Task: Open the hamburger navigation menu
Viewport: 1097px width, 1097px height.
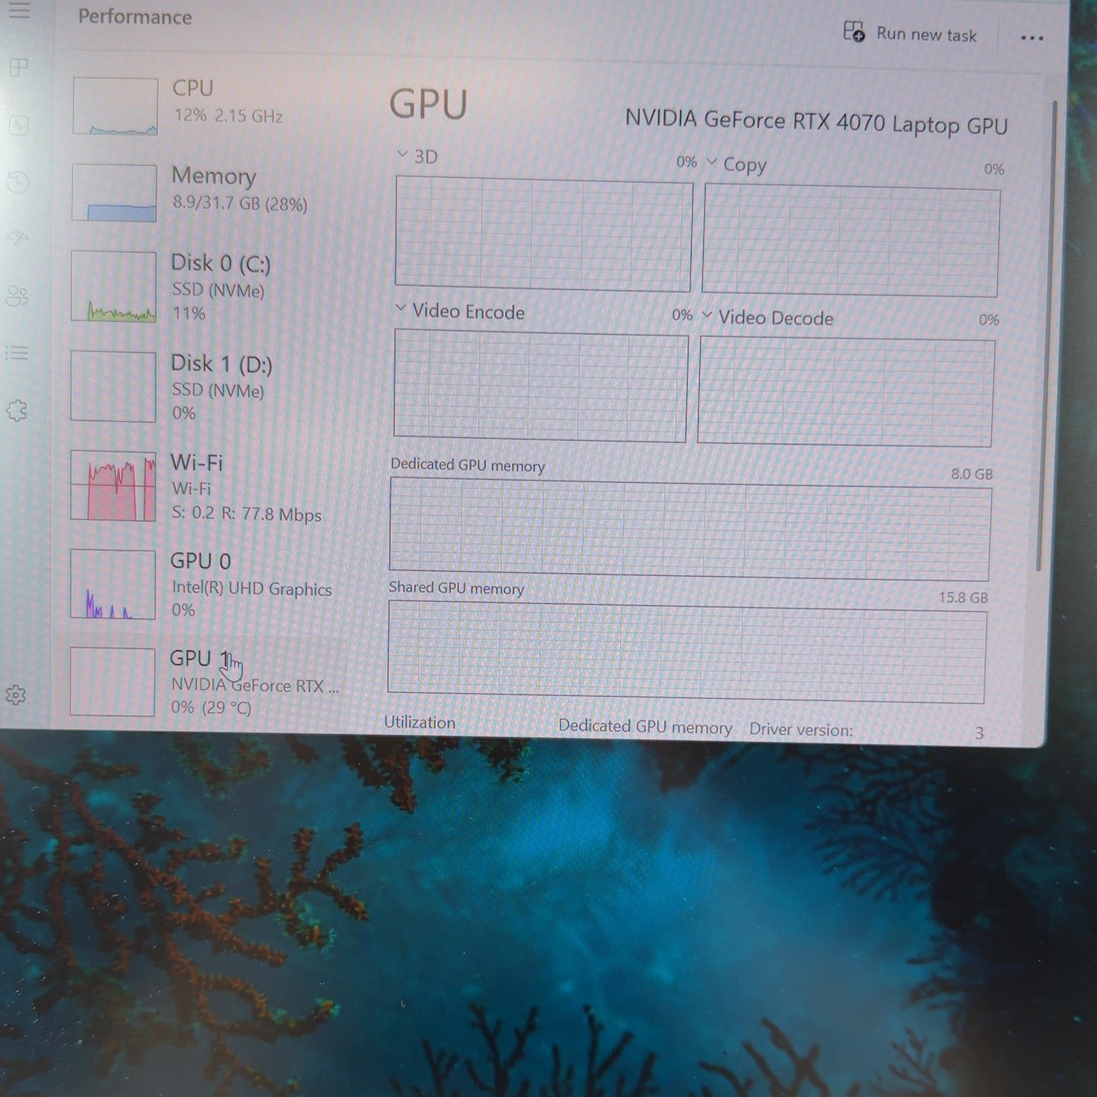Action: pyautogui.click(x=20, y=11)
